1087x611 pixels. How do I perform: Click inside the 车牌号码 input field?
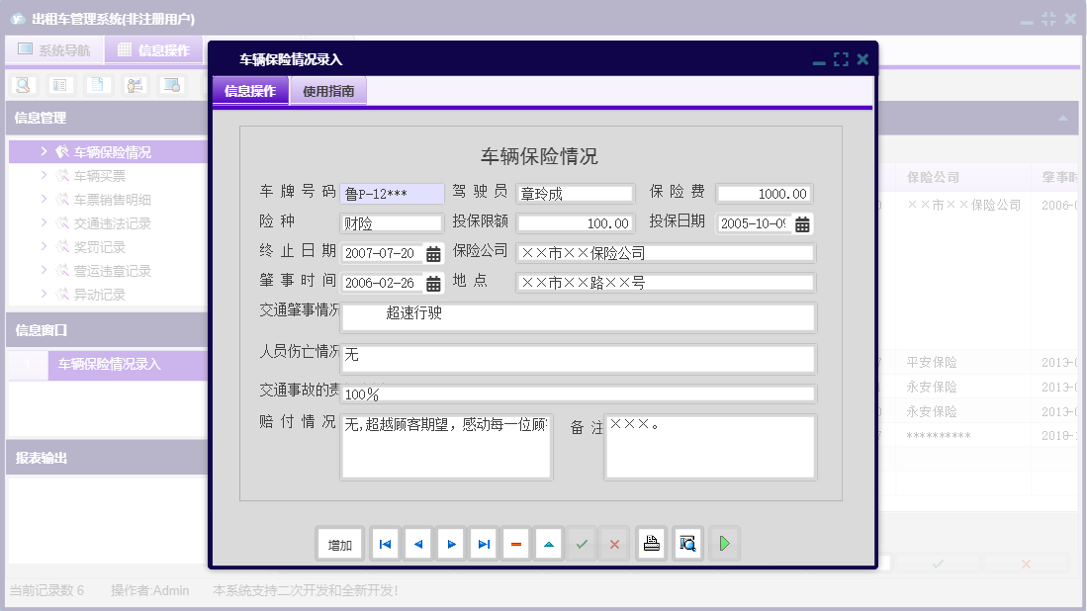pos(391,193)
